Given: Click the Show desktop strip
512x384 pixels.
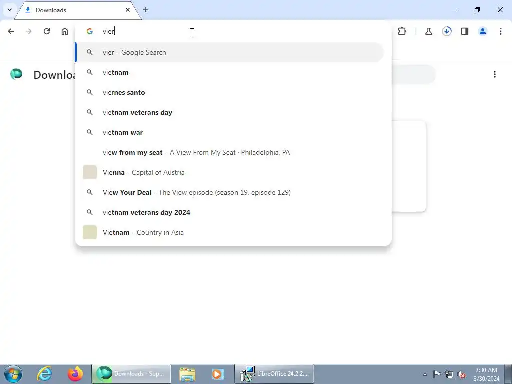Looking at the screenshot, I should (x=508, y=374).
